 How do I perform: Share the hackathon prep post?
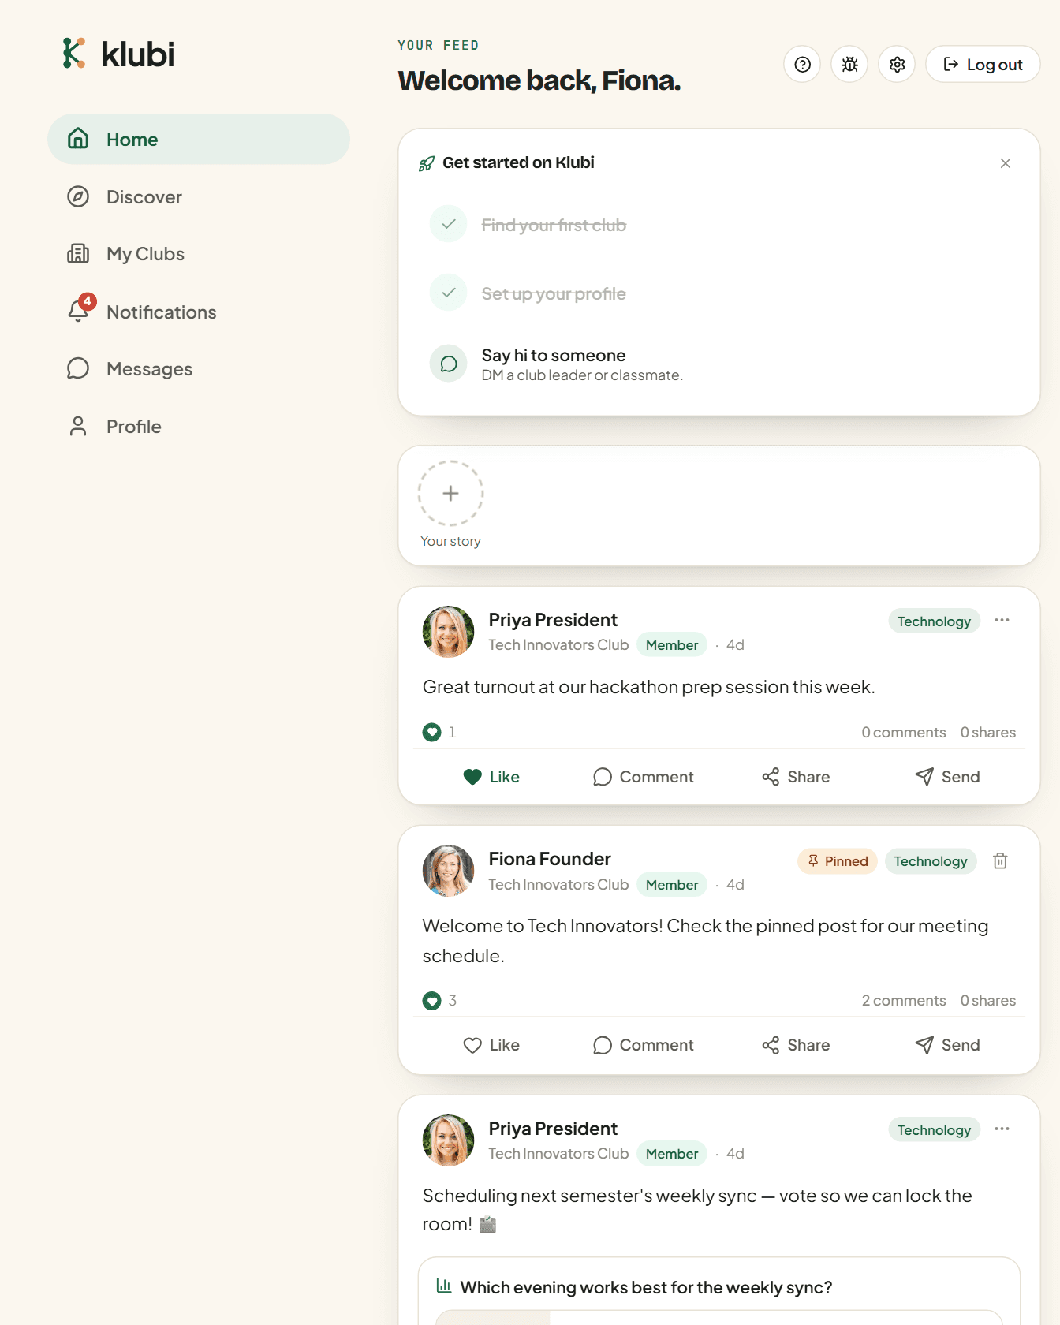click(x=796, y=777)
